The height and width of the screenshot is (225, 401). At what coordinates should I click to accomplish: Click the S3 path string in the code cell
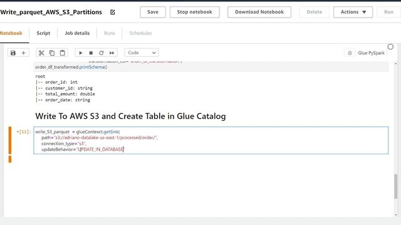pyautogui.click(x=105, y=137)
